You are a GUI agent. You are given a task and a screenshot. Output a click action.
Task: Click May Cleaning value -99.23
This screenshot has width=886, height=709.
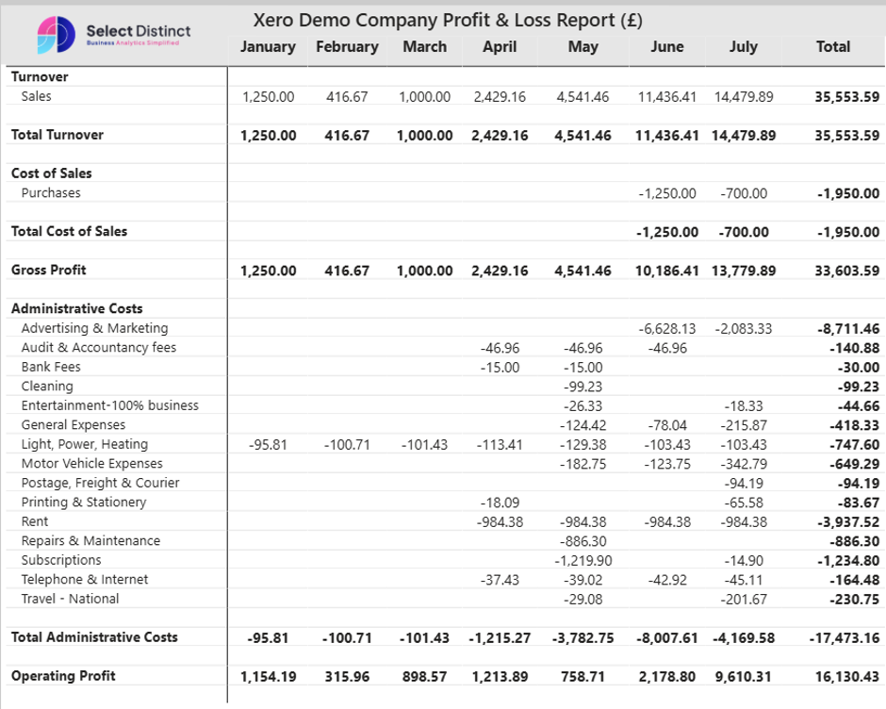point(582,387)
